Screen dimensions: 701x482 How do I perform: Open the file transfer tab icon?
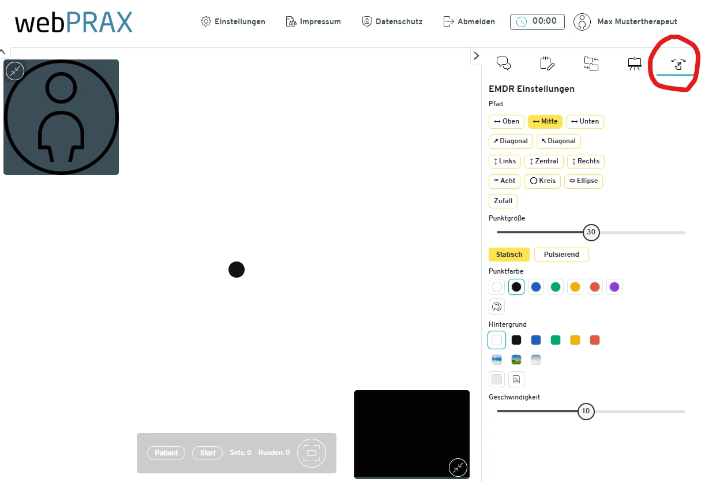tap(591, 63)
